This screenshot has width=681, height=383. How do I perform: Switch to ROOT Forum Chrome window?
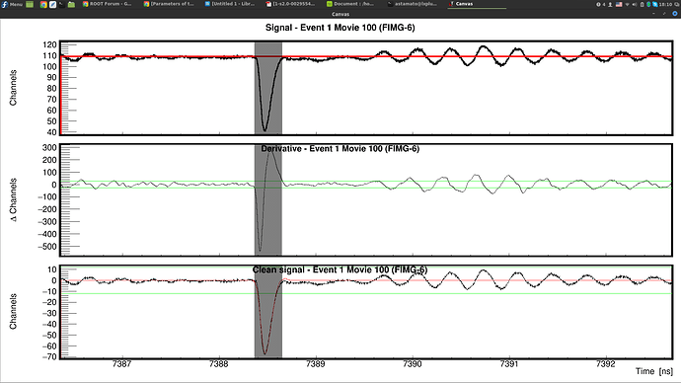pyautogui.click(x=108, y=4)
